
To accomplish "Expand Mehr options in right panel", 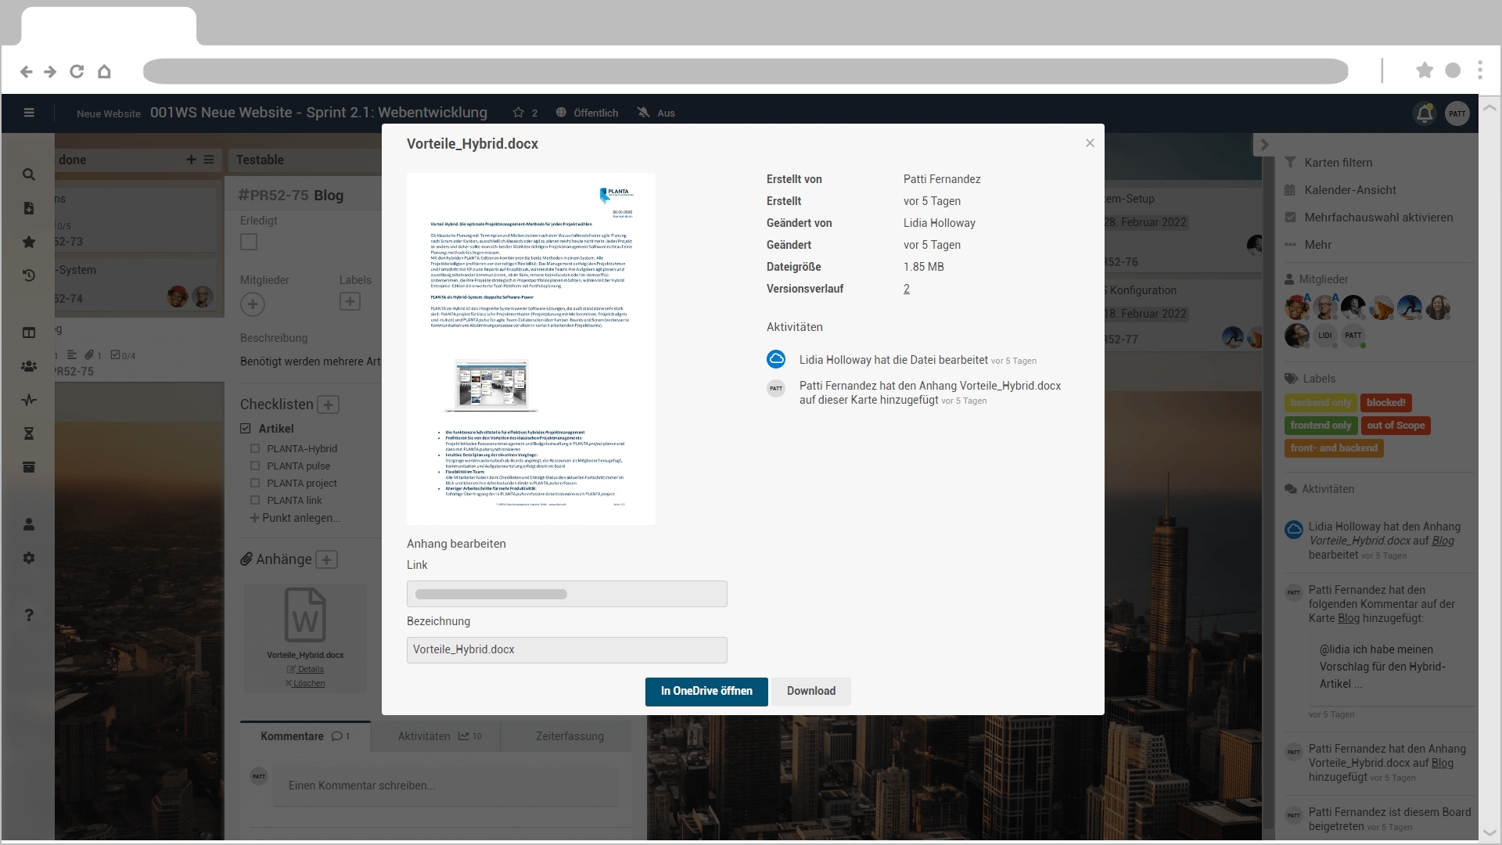I will pyautogui.click(x=1317, y=245).
